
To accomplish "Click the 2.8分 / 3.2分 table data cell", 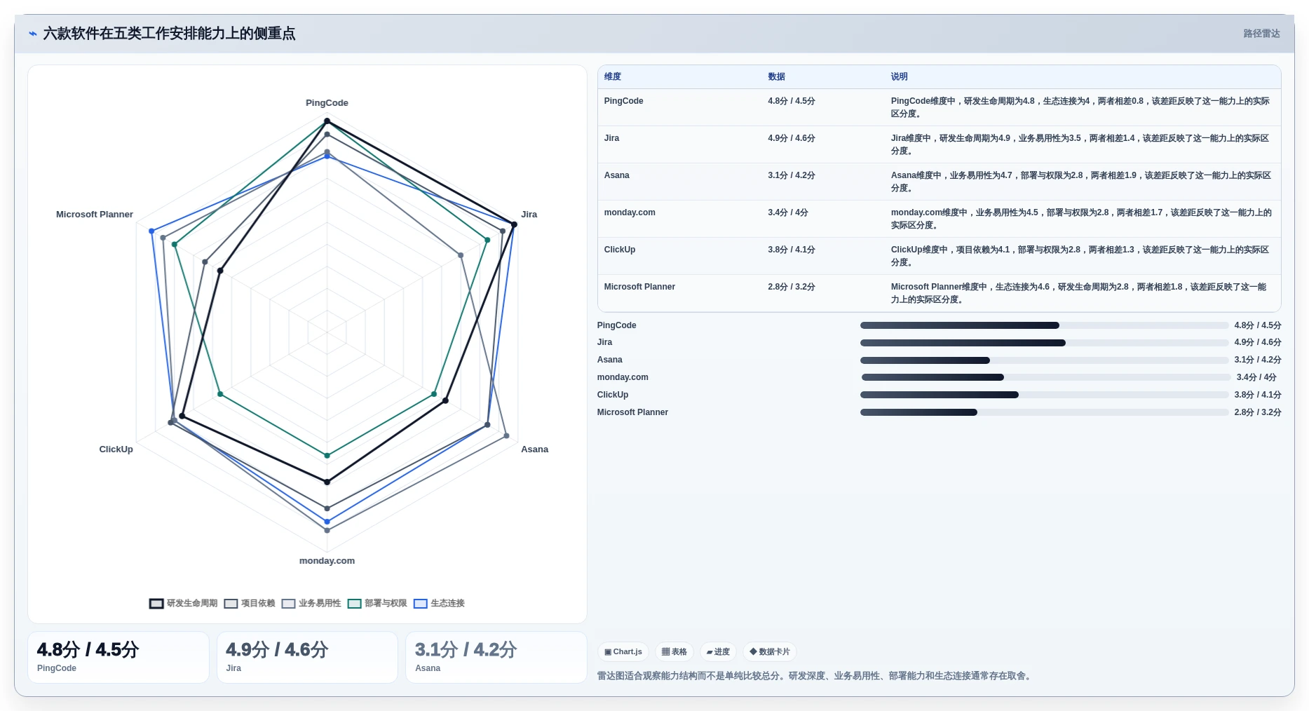I will [x=792, y=287].
